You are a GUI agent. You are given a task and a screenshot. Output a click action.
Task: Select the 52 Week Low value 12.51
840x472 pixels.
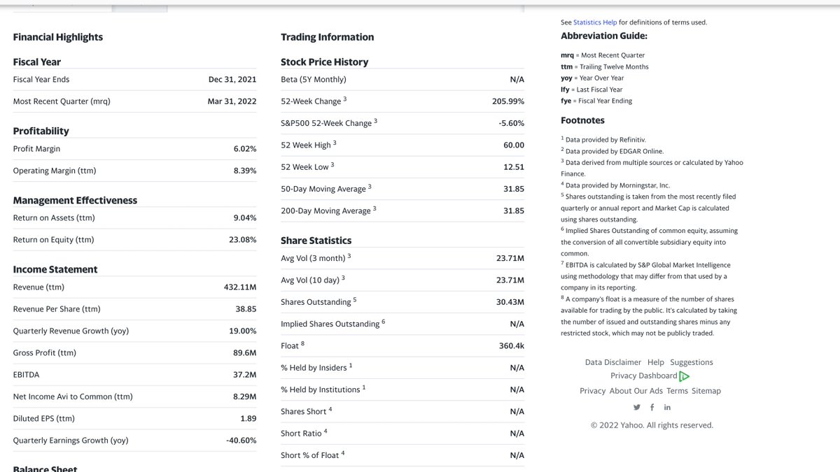point(514,167)
